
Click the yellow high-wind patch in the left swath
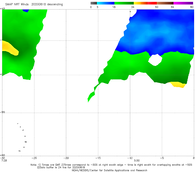coord(10,48)
